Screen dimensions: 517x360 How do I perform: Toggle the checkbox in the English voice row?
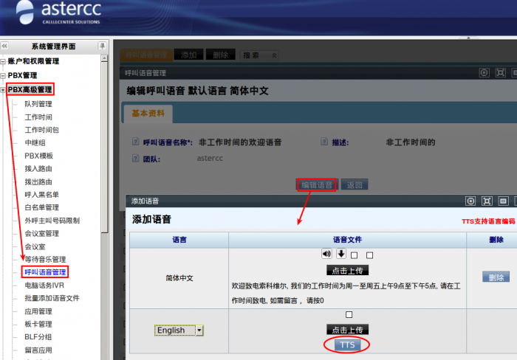click(x=349, y=315)
